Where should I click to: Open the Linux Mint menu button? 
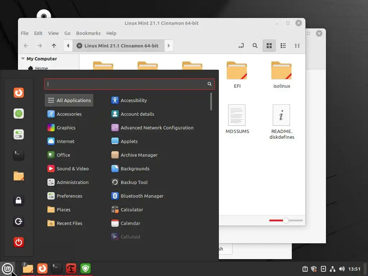coord(8,269)
